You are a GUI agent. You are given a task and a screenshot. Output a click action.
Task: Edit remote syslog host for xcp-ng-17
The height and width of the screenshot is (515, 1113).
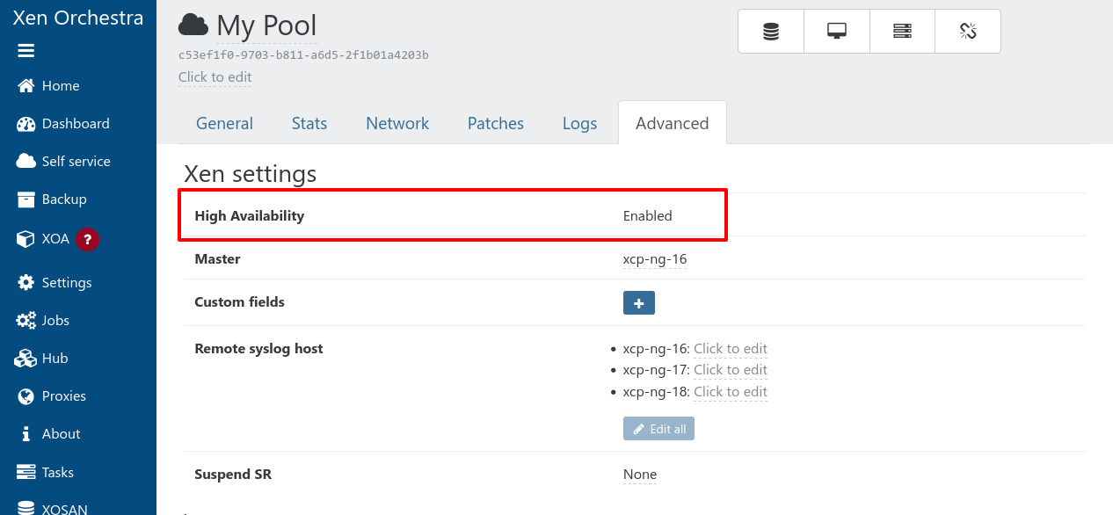pos(730,370)
